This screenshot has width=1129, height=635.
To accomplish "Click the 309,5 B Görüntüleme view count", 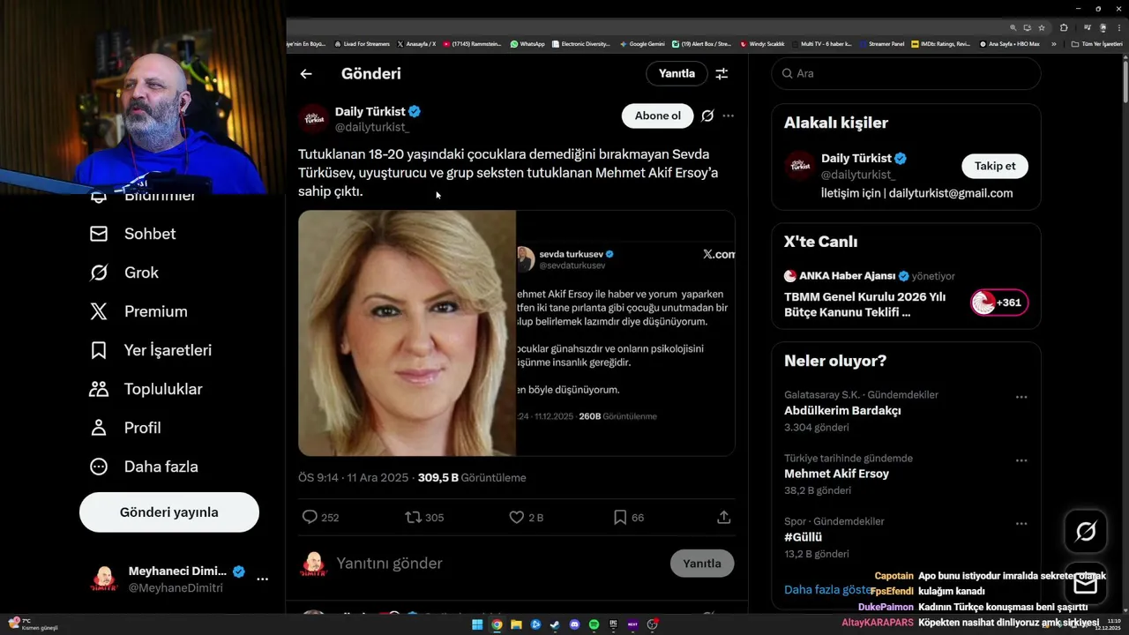I will [x=472, y=478].
